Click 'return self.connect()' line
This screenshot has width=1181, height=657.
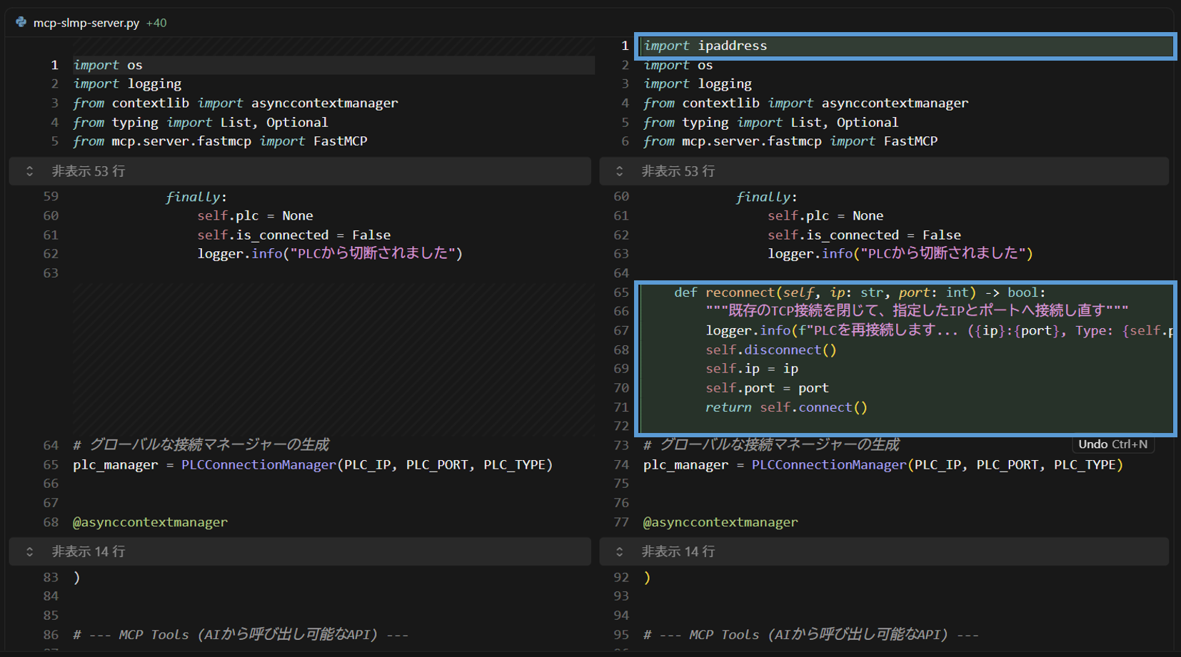[786, 407]
